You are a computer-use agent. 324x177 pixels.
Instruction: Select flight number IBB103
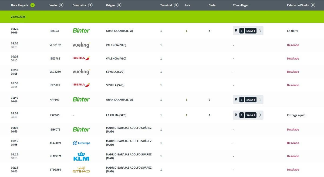pos(54,31)
